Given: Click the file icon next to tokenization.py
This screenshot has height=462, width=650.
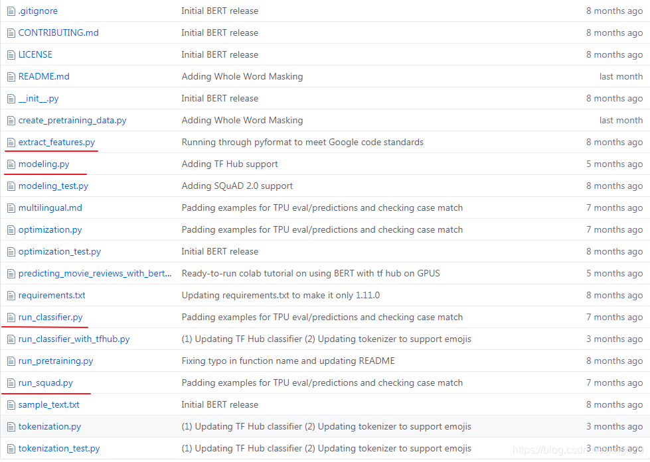Looking at the screenshot, I should point(11,428).
